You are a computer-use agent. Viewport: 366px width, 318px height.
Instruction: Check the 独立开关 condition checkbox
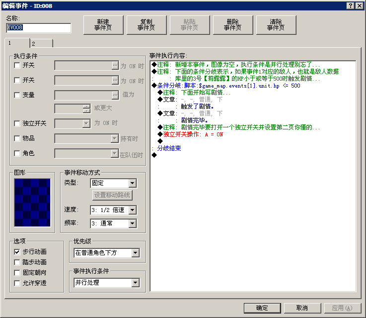click(17, 123)
